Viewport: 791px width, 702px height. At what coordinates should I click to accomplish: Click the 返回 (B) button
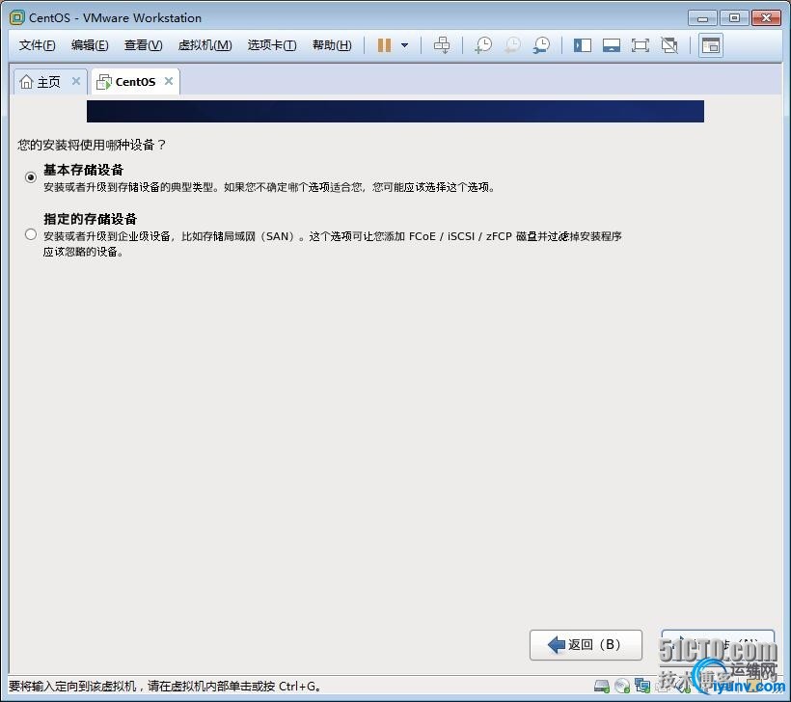[x=586, y=644]
